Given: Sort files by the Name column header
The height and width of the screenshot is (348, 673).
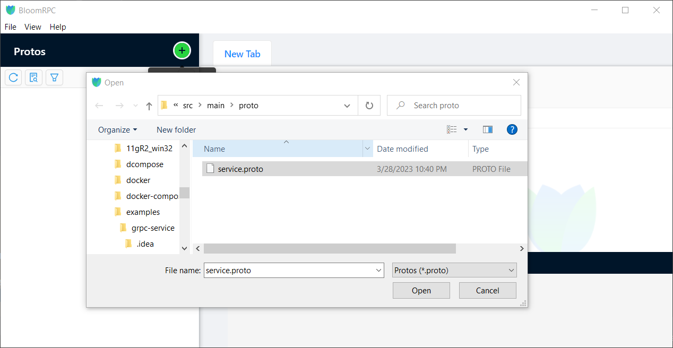Looking at the screenshot, I should click(278, 149).
